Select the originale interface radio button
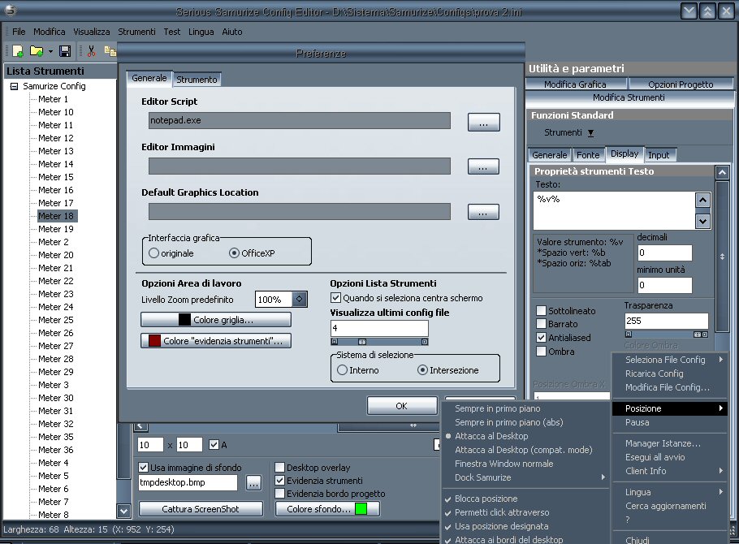 coord(153,253)
